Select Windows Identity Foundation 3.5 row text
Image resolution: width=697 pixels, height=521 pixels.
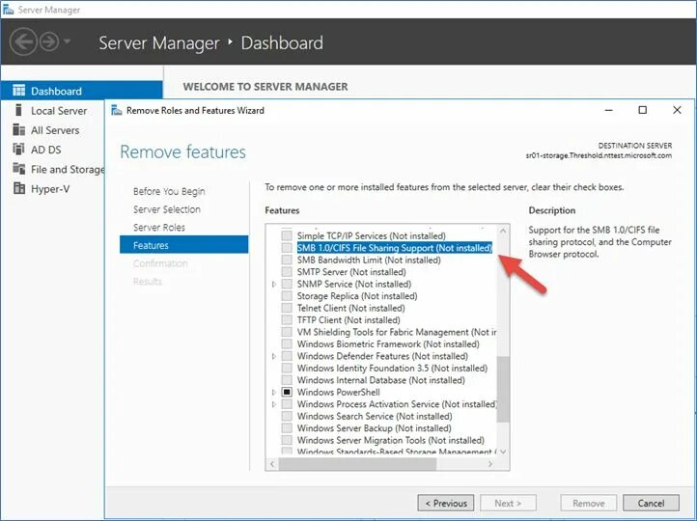tap(392, 368)
